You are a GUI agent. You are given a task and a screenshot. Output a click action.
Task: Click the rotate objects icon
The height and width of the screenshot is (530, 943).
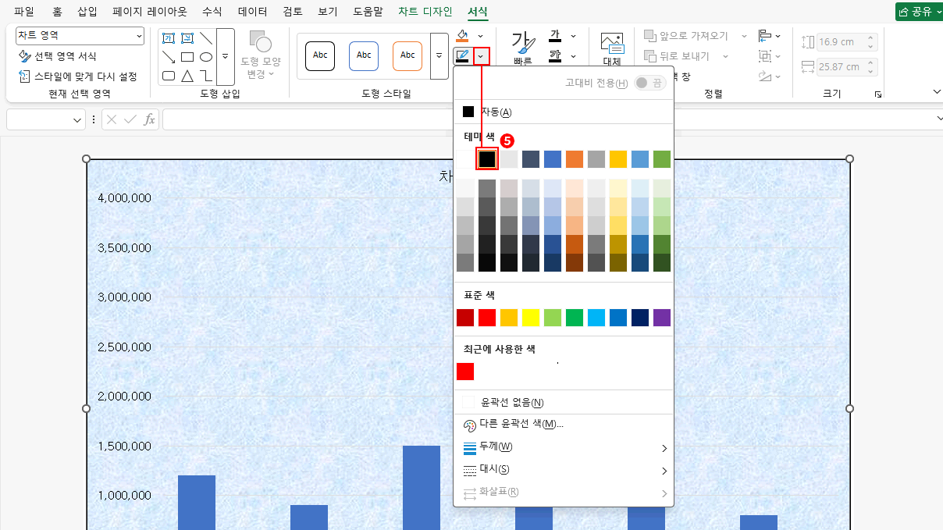pos(764,76)
